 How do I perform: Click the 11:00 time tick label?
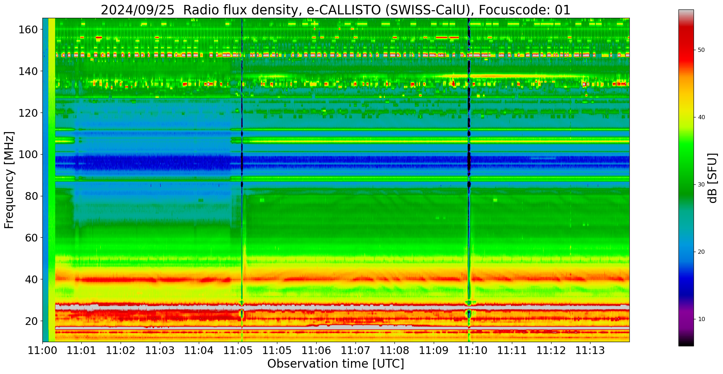tap(43, 351)
